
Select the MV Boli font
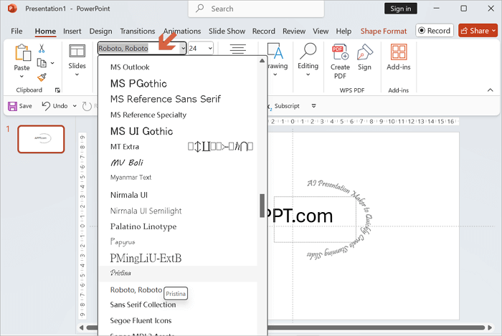click(178, 163)
